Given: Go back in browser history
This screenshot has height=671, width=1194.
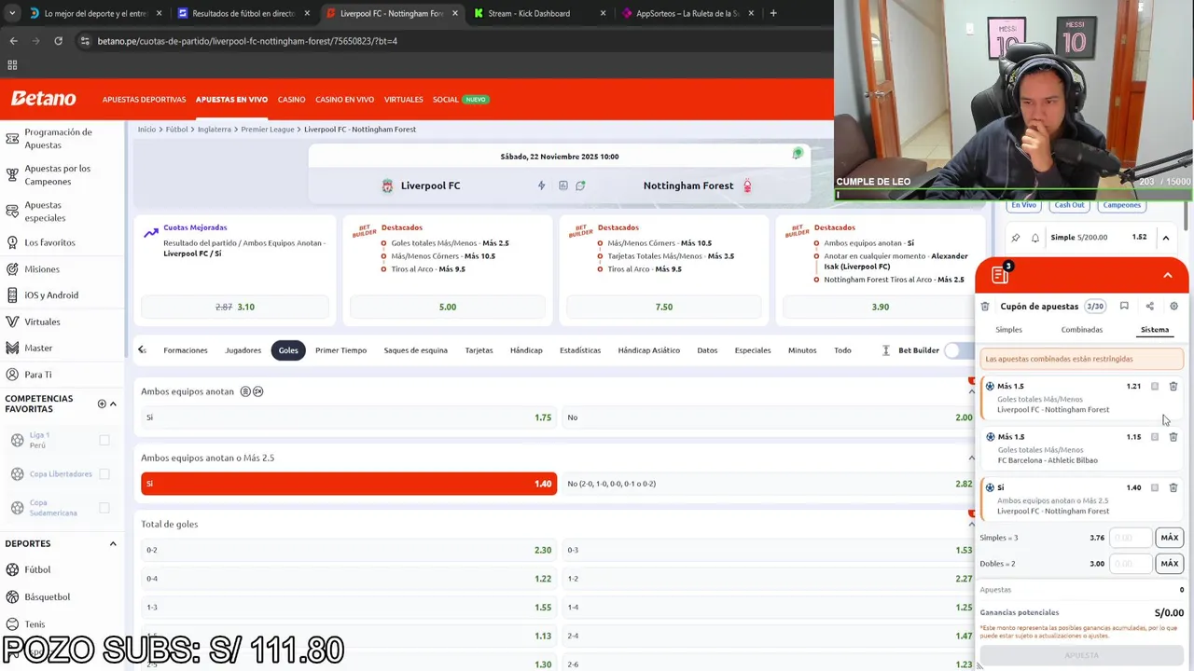Looking at the screenshot, I should point(13,41).
